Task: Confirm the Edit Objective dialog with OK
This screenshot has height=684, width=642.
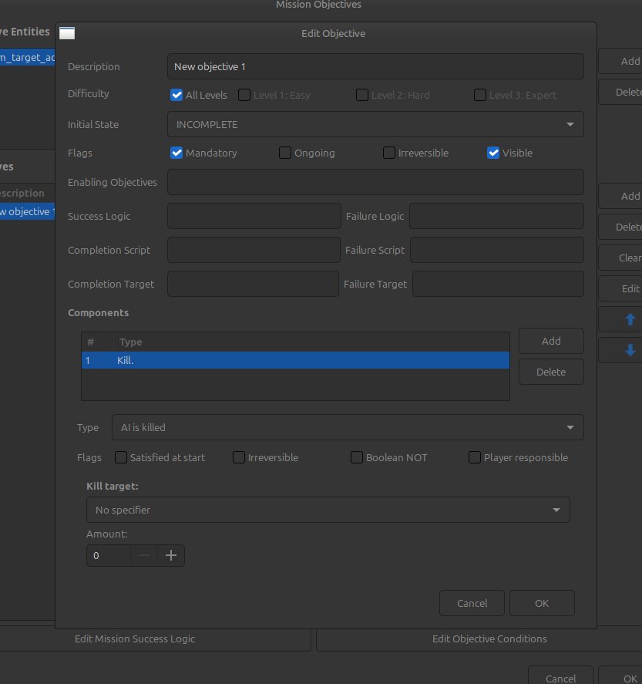Action: coord(542,603)
